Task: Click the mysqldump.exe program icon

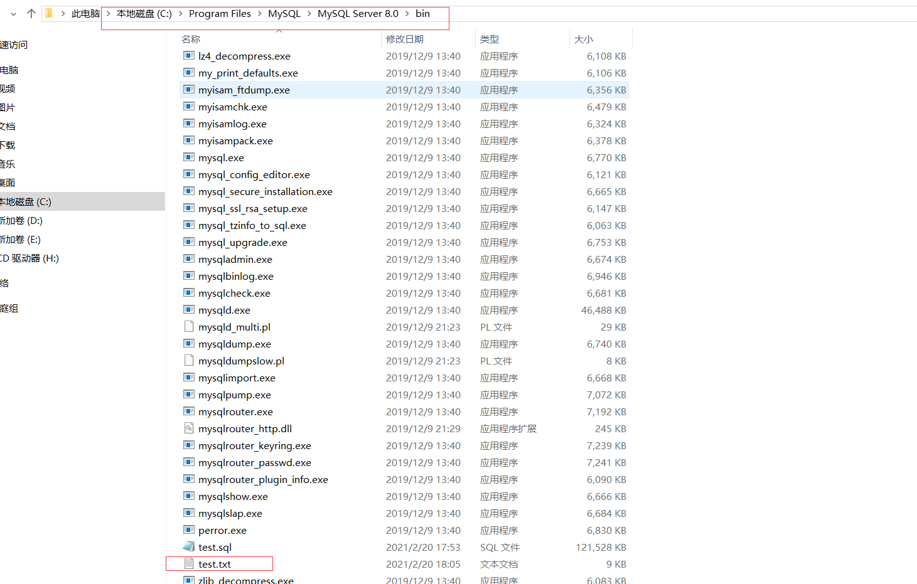Action: coord(188,344)
